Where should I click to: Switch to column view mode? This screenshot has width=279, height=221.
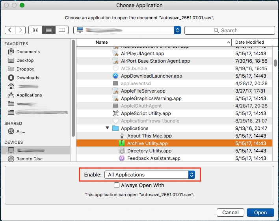point(61,30)
